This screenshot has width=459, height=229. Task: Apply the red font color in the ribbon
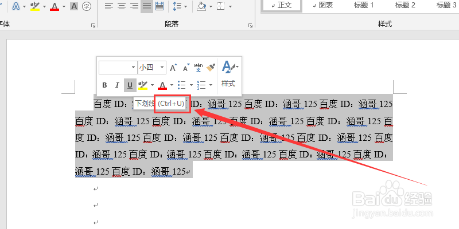(x=55, y=6)
